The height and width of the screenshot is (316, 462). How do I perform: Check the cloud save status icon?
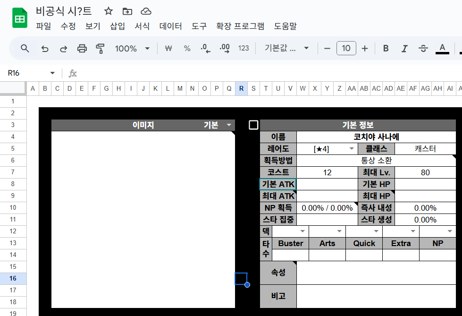146,11
